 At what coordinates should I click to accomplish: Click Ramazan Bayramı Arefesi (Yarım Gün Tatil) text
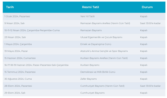[x=105, y=23]
